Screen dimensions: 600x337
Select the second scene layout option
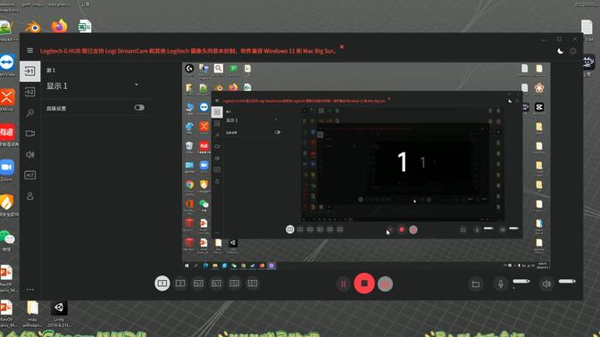(x=180, y=284)
